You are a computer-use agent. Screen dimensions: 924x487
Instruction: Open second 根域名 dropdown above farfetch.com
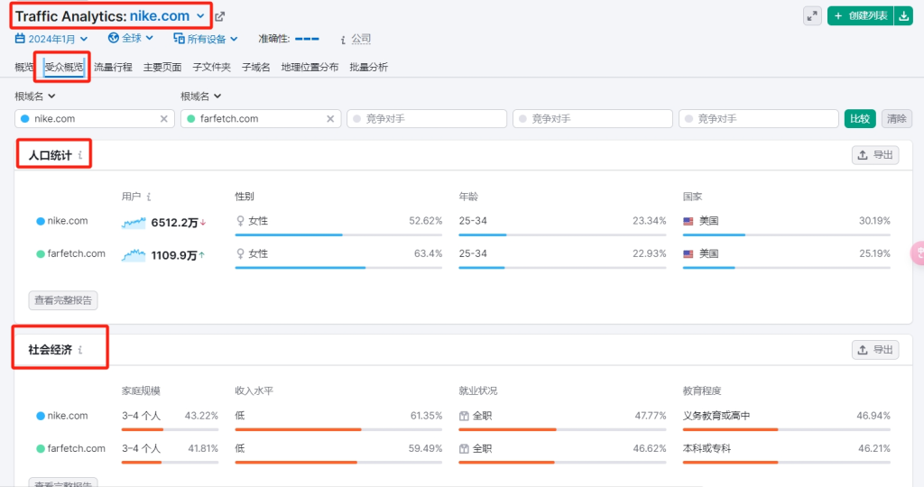[201, 96]
